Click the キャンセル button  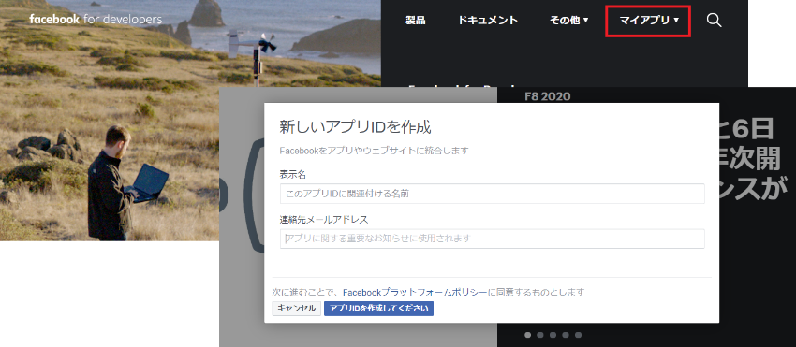(x=297, y=309)
